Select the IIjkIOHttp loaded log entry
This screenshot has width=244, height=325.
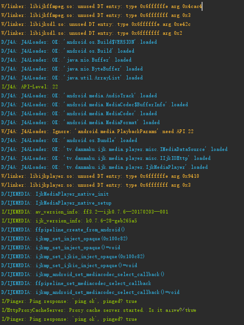[x=106, y=158]
